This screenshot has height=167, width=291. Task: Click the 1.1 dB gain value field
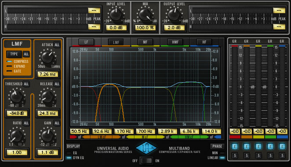(x=48, y=152)
